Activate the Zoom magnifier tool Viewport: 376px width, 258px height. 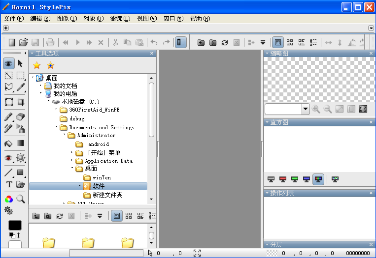(x=21, y=199)
